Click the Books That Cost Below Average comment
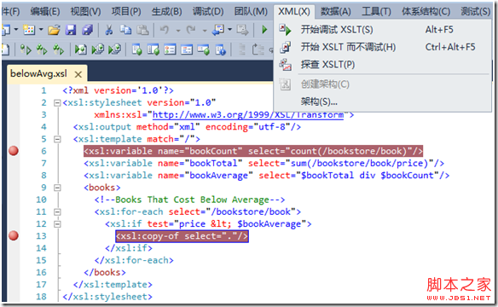Viewport: 498px width, 307px height. 189,200
